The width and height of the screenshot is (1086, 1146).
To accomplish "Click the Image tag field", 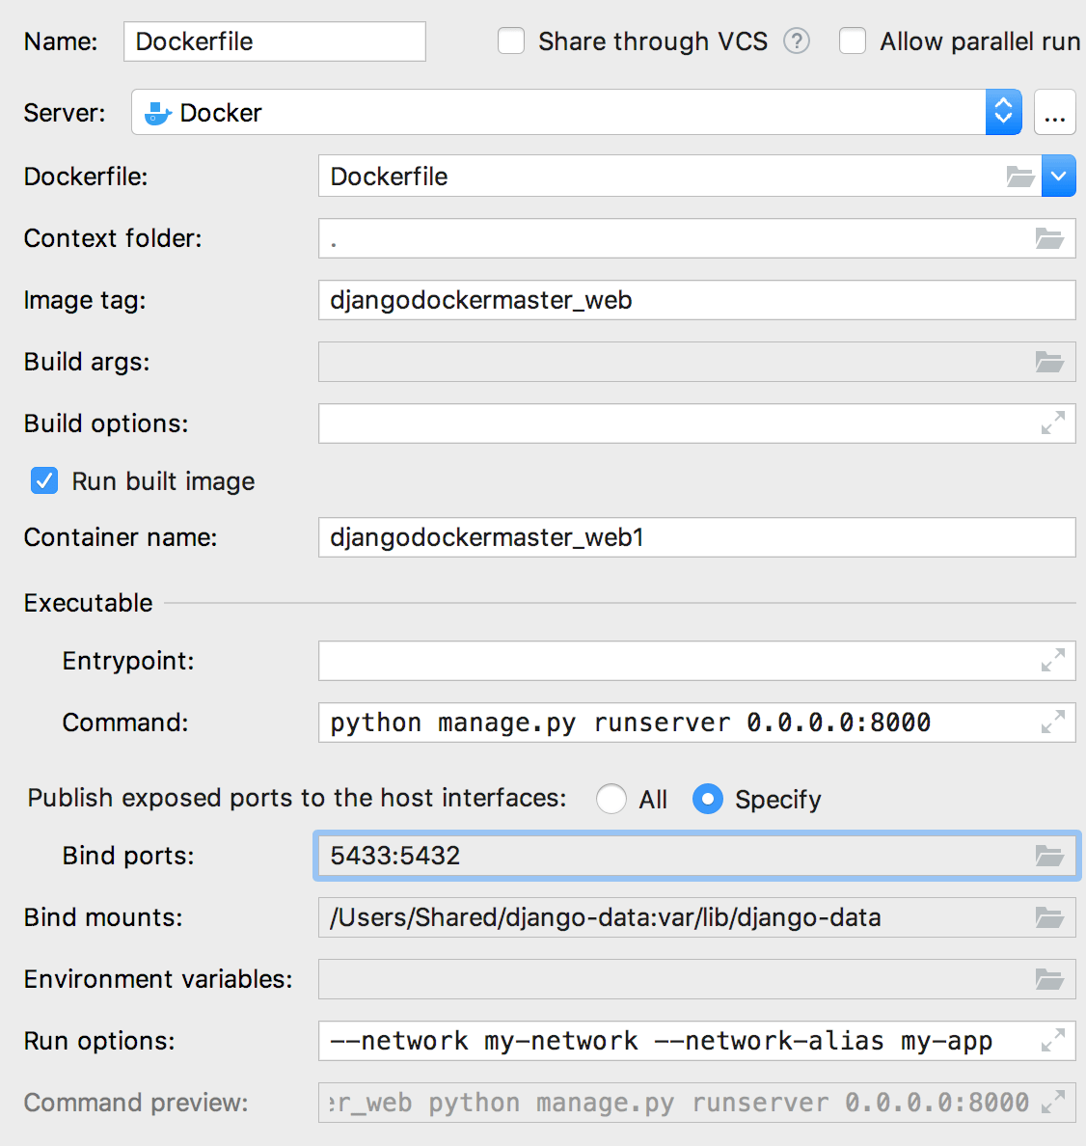I will 697,300.
